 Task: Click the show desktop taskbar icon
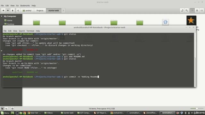coord(12,113)
